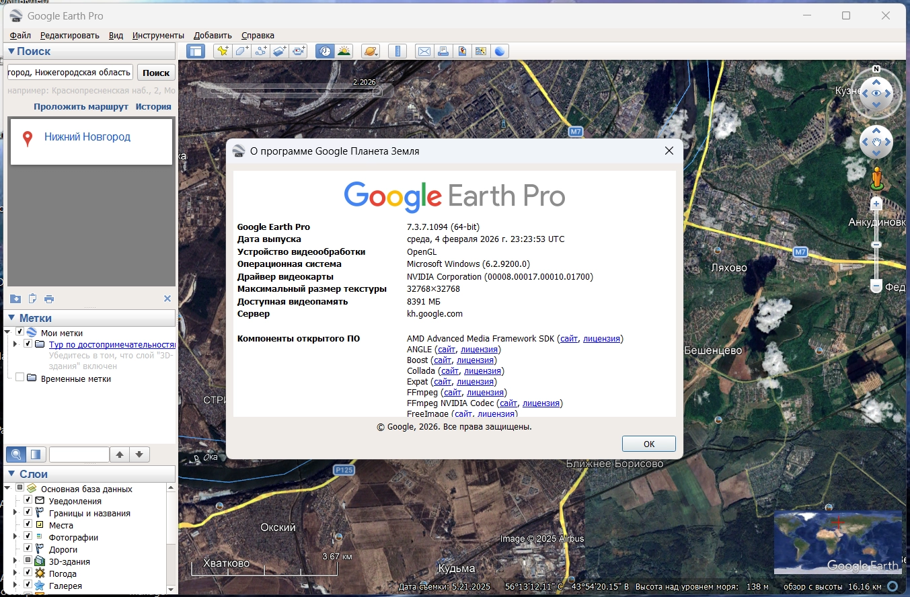Turn off the Места layer

point(28,524)
